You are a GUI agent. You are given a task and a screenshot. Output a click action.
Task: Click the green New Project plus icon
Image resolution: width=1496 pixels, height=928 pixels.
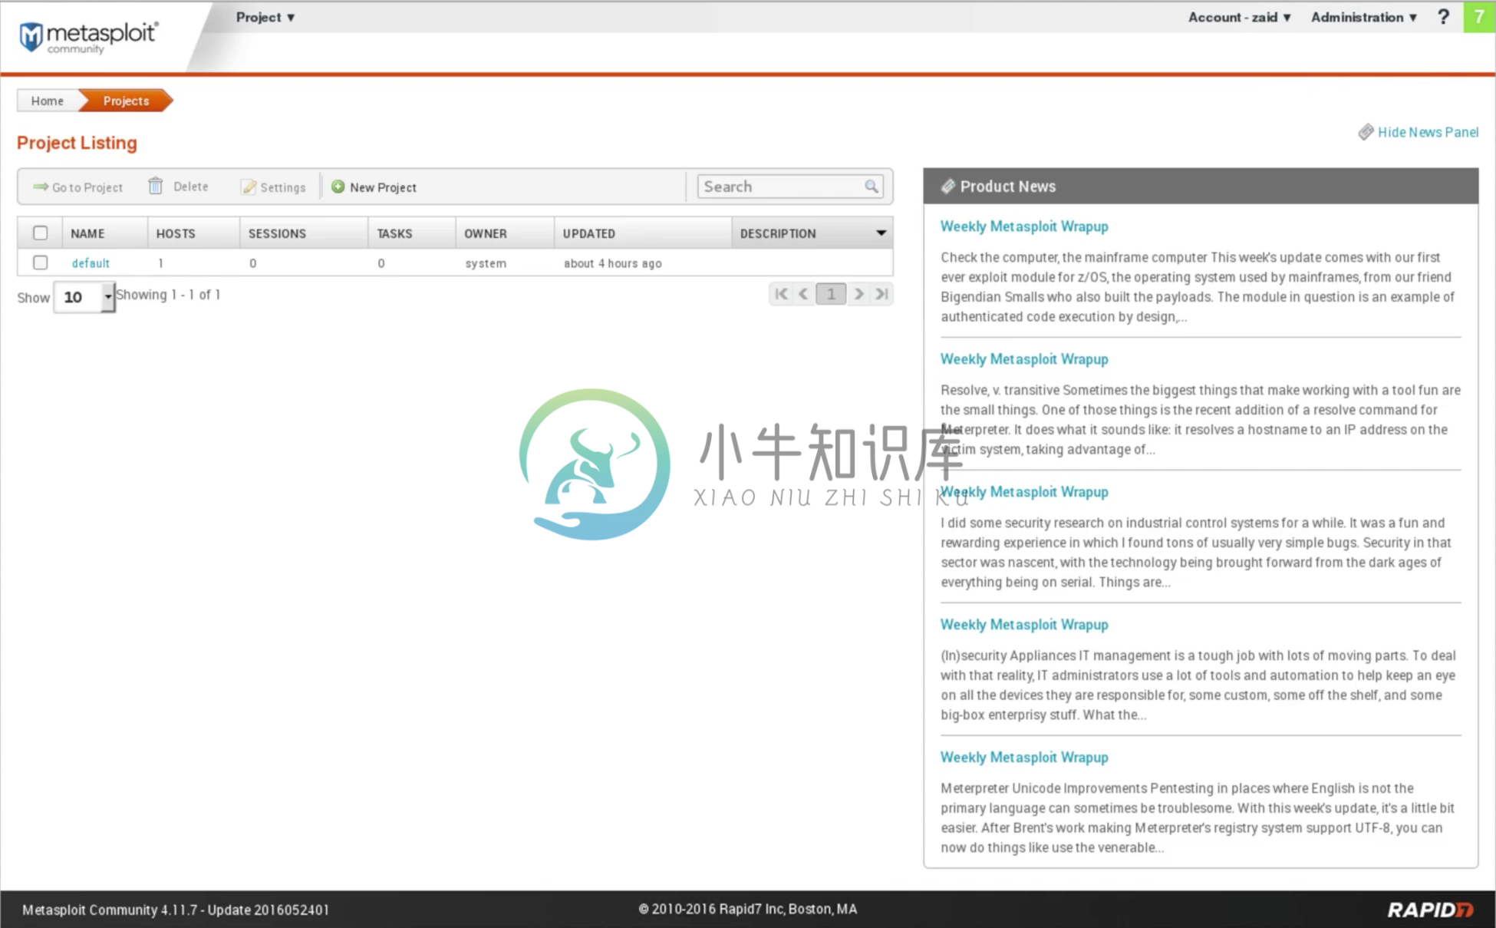(x=338, y=187)
